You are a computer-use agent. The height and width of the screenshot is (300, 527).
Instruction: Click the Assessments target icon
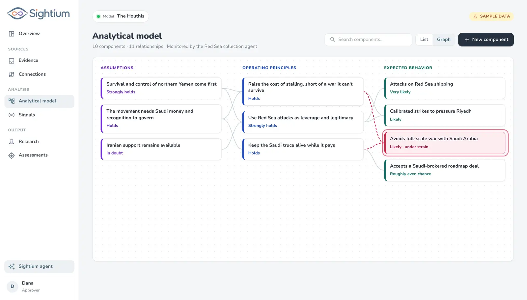pyautogui.click(x=12, y=155)
